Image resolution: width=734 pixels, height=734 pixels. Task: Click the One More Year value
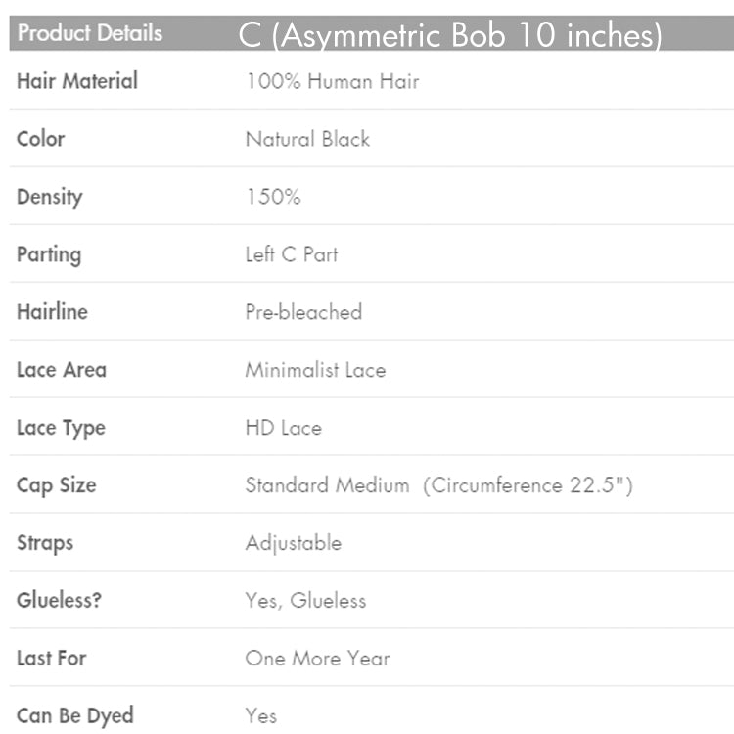[317, 659]
